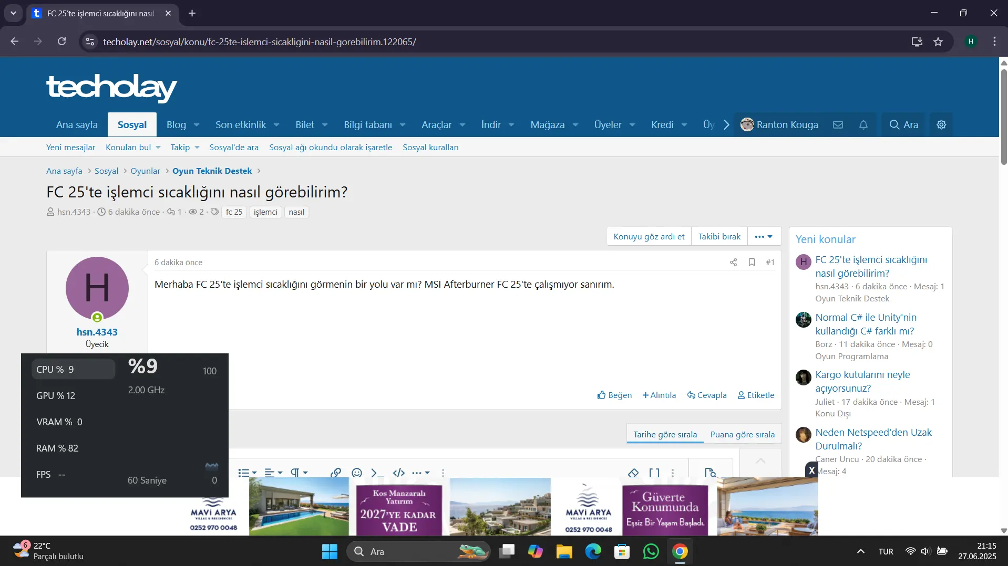The width and height of the screenshot is (1008, 566).
Task: Bookmark this page with the star icon
Action: [938, 41]
